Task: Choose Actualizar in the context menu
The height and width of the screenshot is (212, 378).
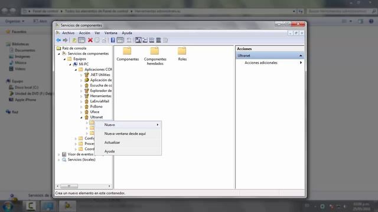Action: [128, 143]
